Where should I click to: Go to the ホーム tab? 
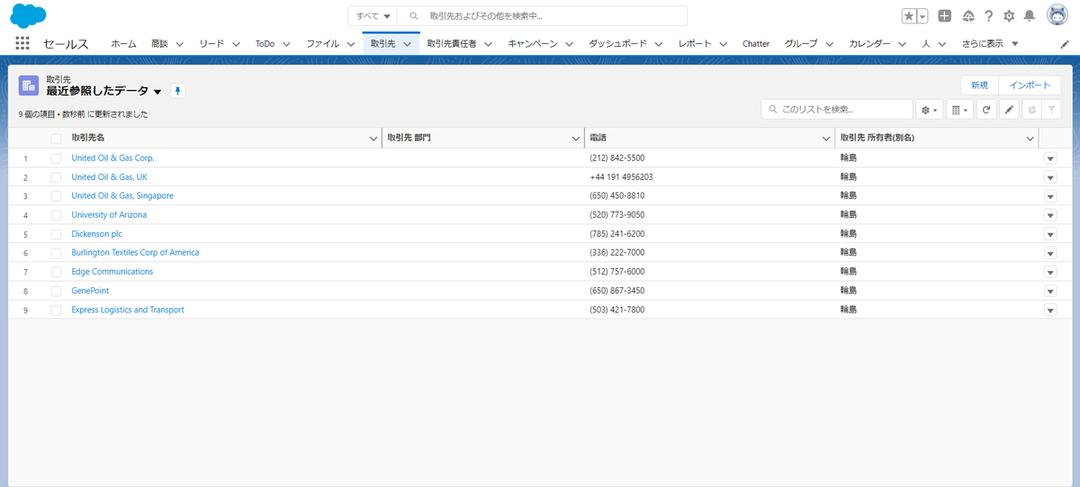coord(123,43)
